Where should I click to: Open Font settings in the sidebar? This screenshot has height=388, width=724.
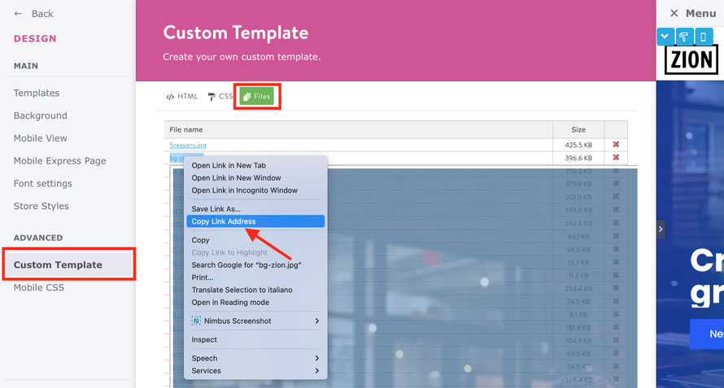click(43, 183)
